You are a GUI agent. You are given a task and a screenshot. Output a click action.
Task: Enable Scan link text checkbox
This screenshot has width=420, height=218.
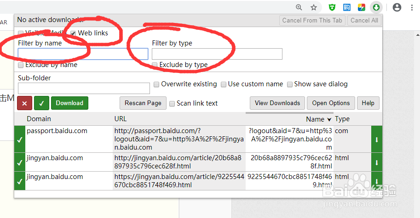click(x=172, y=104)
